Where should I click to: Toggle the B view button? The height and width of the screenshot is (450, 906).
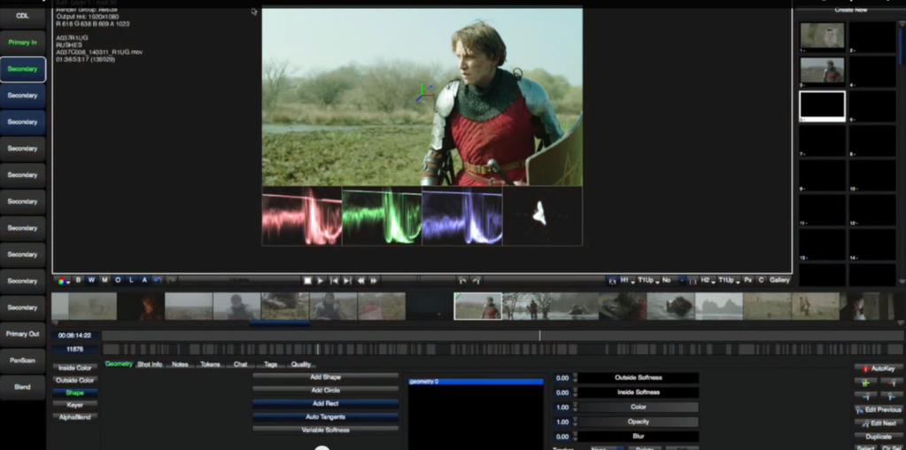click(79, 280)
